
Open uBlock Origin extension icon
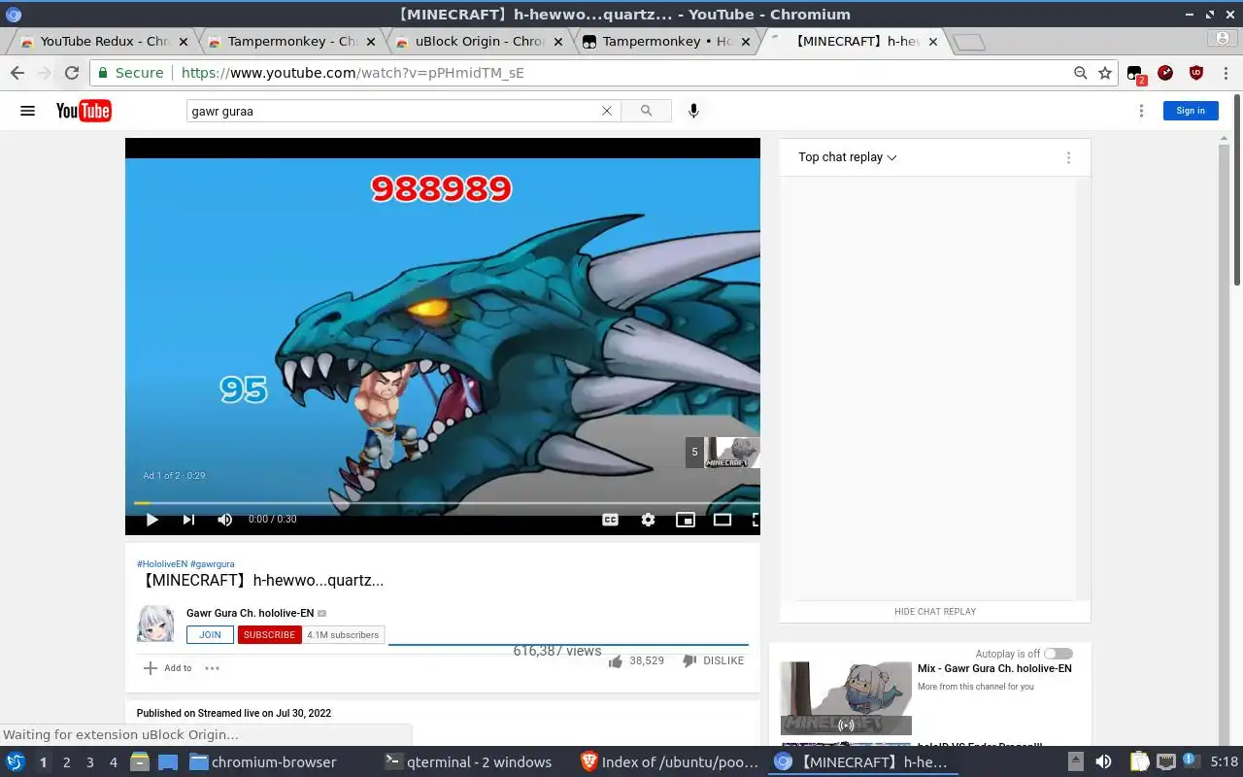(1196, 73)
